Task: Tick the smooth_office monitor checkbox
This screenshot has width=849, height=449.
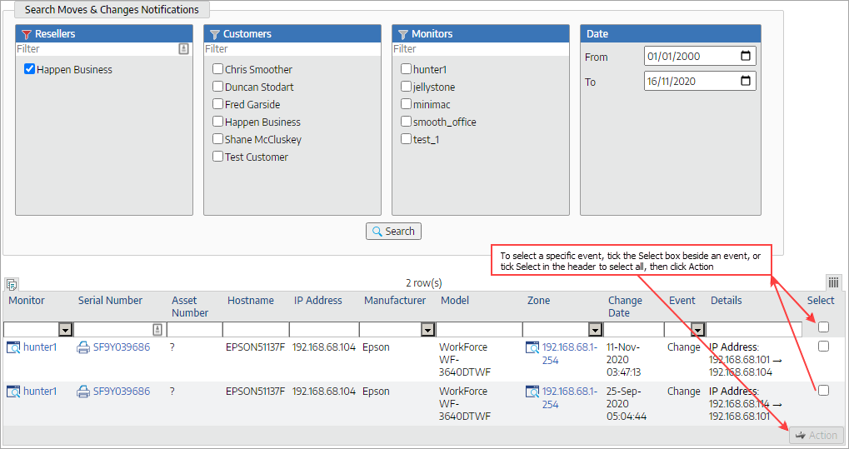Action: [x=406, y=122]
